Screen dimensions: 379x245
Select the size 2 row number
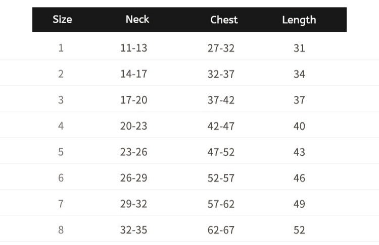[x=61, y=74]
